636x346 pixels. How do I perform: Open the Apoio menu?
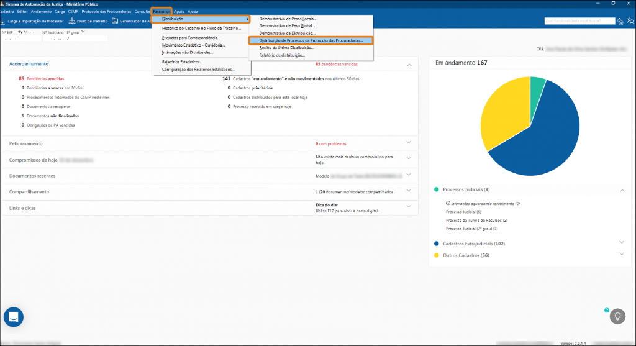179,12
